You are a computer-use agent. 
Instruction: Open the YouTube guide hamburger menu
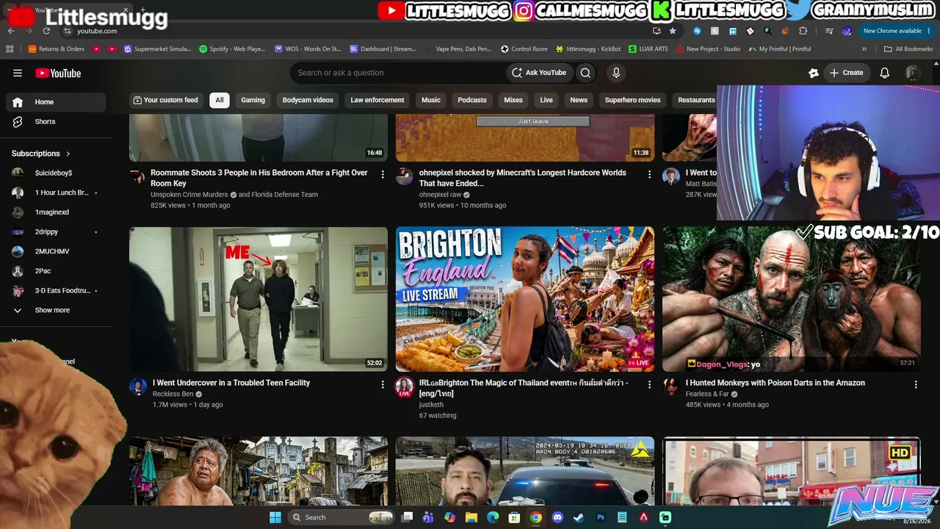[x=18, y=73]
